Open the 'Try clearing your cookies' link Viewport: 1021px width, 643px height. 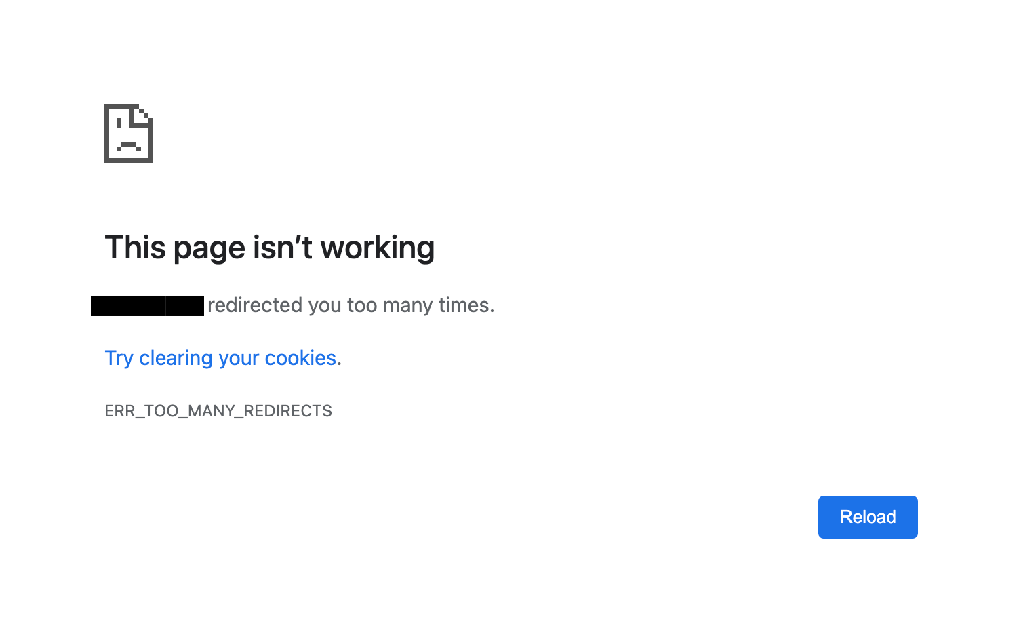pyautogui.click(x=220, y=358)
